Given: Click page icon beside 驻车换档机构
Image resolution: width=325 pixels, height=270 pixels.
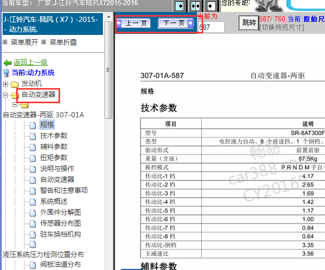Looking at the screenshot, I should tap(32, 235).
